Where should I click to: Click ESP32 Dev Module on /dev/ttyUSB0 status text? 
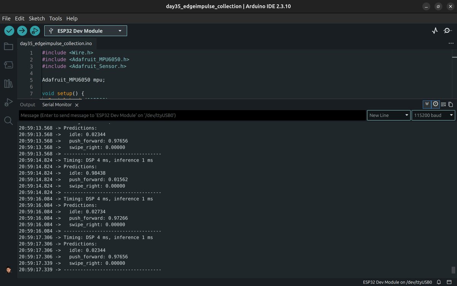(398, 282)
